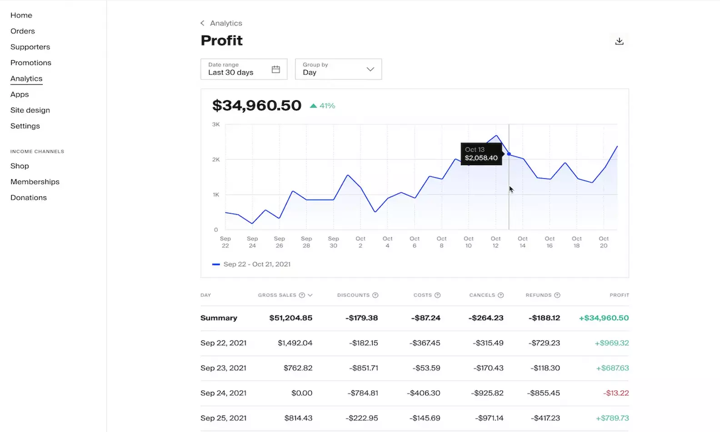
Task: Open the Cancels help icon
Action: [501, 295]
